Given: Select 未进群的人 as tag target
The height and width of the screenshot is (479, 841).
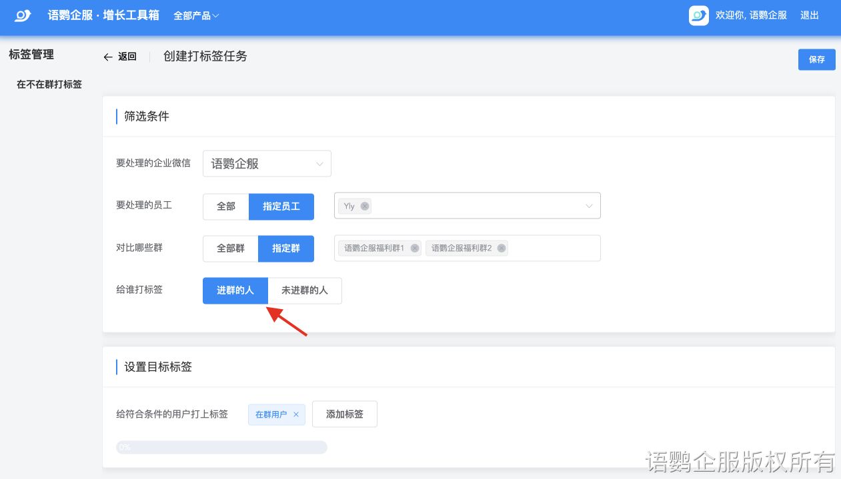Looking at the screenshot, I should click(x=304, y=290).
